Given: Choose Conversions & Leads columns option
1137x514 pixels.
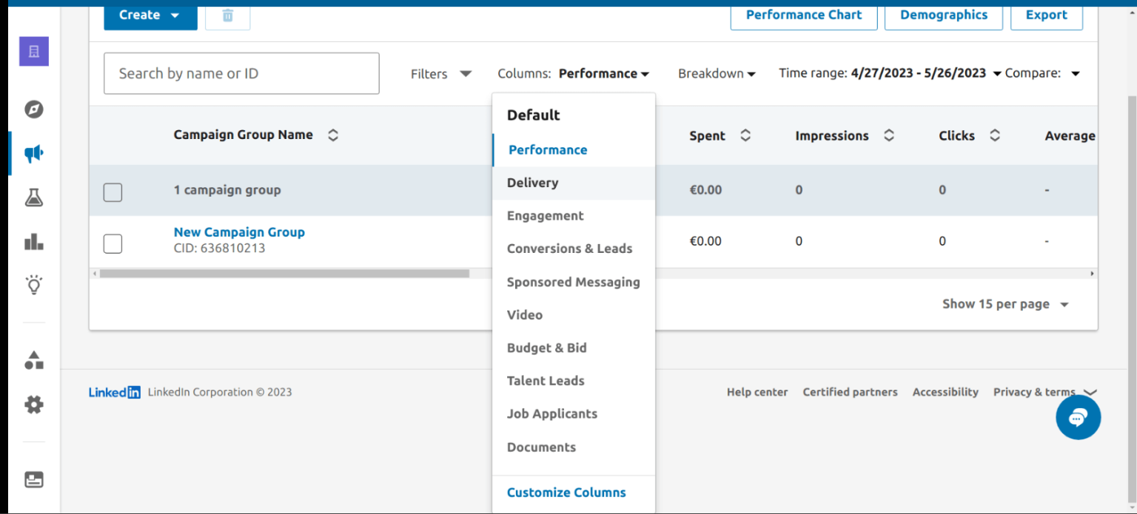Looking at the screenshot, I should (x=574, y=248).
